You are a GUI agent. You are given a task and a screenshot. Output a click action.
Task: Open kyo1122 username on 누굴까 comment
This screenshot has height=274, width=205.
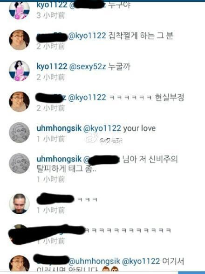pos(52,66)
